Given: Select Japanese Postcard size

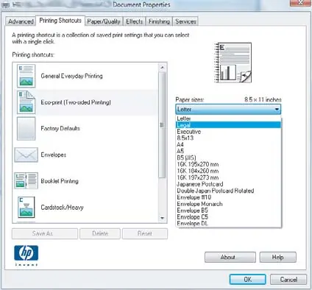Looking at the screenshot, I should pyautogui.click(x=228, y=184).
